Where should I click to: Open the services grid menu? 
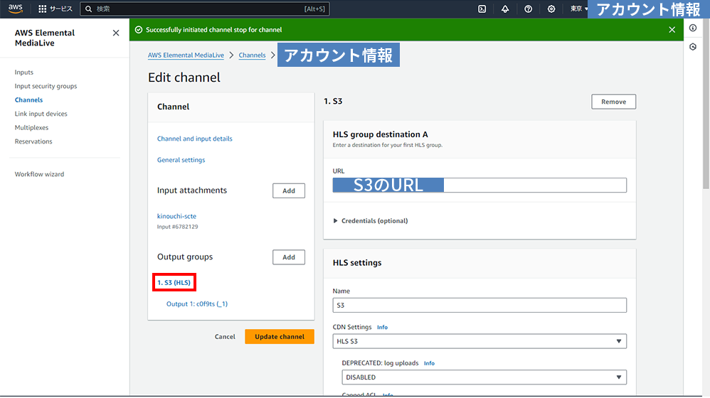tap(42, 9)
